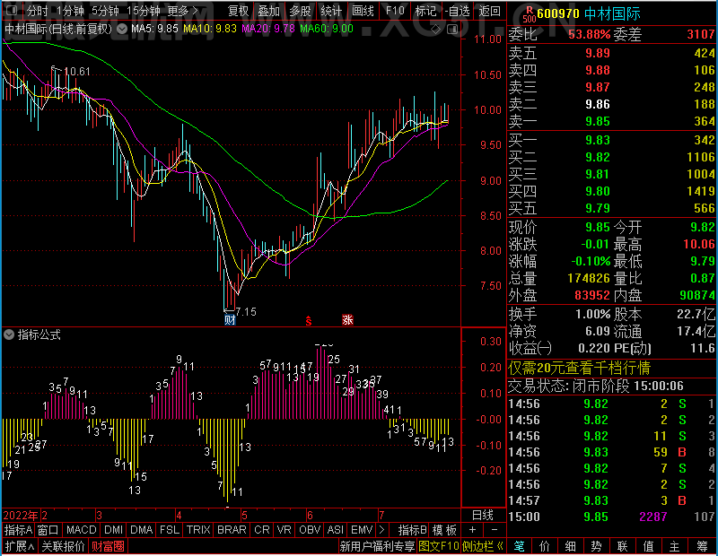
Task: Select the 主 main-force tab
Action: click(675, 546)
